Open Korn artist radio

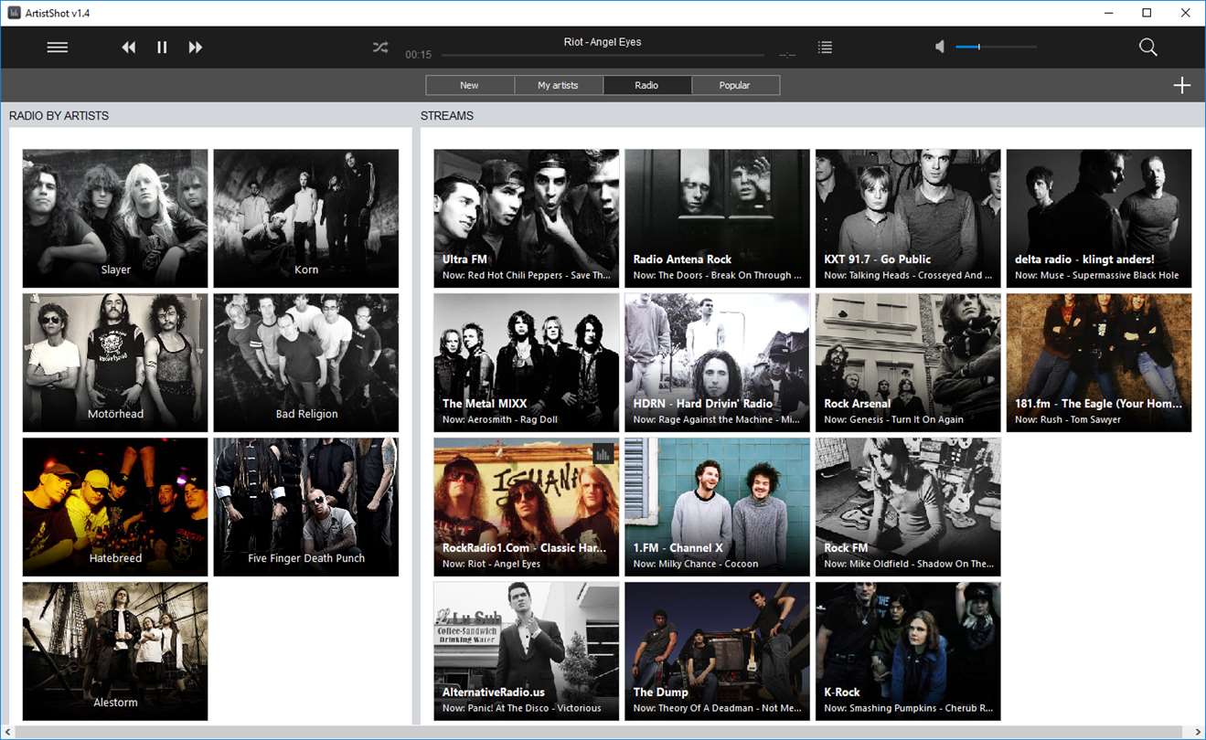pyautogui.click(x=306, y=218)
